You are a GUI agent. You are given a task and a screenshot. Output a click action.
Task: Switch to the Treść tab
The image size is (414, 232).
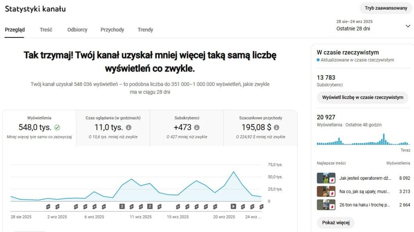(x=46, y=30)
